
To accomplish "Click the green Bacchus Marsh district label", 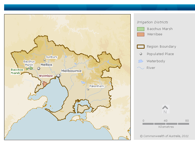I will click(17, 71).
